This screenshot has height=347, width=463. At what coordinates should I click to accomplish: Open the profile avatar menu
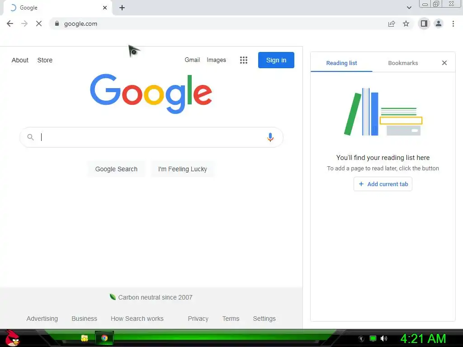click(439, 23)
